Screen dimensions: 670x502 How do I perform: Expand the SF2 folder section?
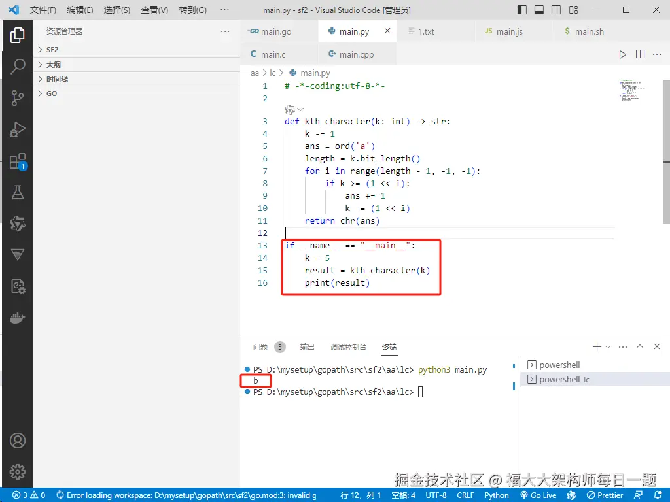click(137, 50)
